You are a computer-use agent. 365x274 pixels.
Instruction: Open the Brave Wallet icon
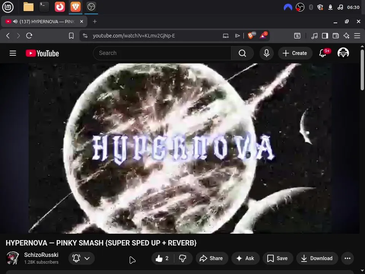336,36
